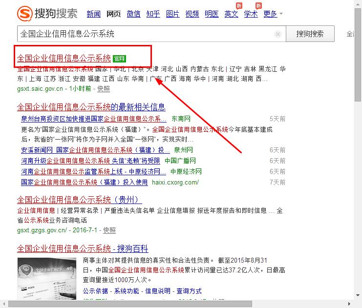
Task: Open the 公示依据 sublink
Action: (95, 291)
